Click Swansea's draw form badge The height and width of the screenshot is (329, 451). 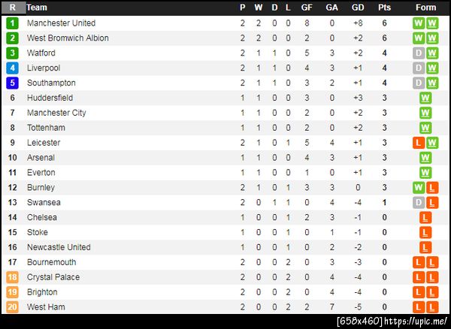tap(419, 202)
